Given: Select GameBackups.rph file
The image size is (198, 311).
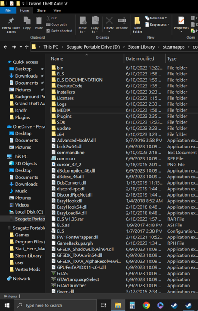Looking at the screenshot, I should point(75,243).
